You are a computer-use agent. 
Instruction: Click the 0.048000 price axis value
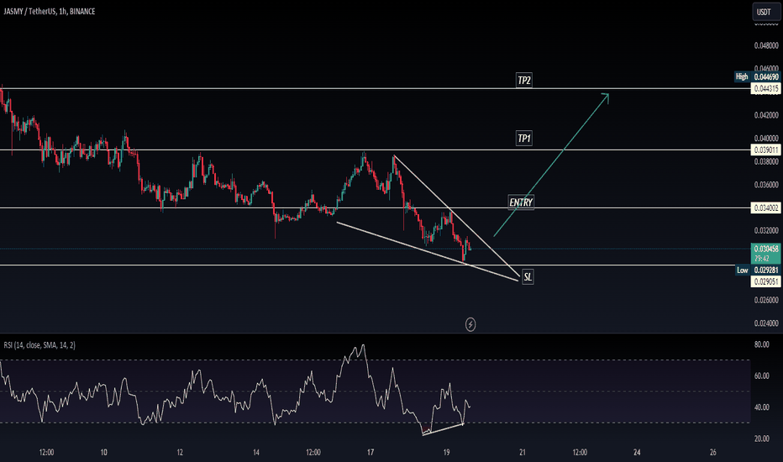[766, 45]
